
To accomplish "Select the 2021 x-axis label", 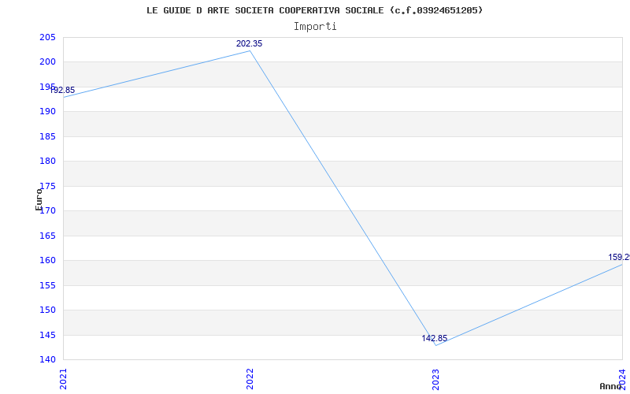I will 63,379.
